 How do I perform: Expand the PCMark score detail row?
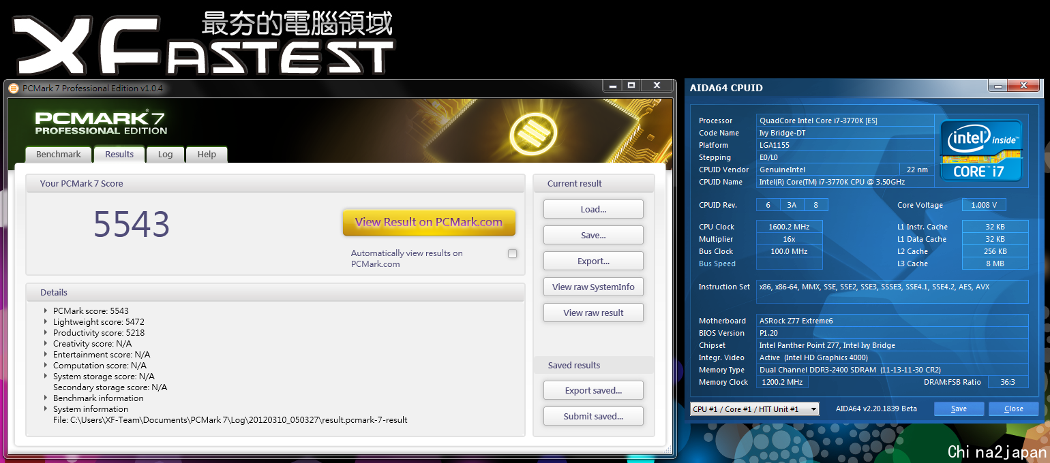click(46, 311)
